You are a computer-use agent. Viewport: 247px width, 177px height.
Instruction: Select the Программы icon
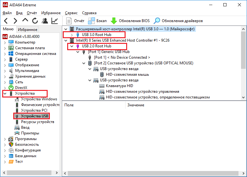11,139
